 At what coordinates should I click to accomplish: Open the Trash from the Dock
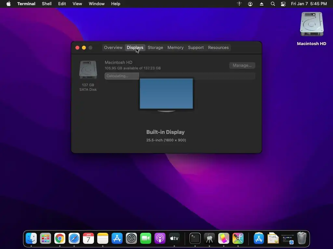(301, 238)
